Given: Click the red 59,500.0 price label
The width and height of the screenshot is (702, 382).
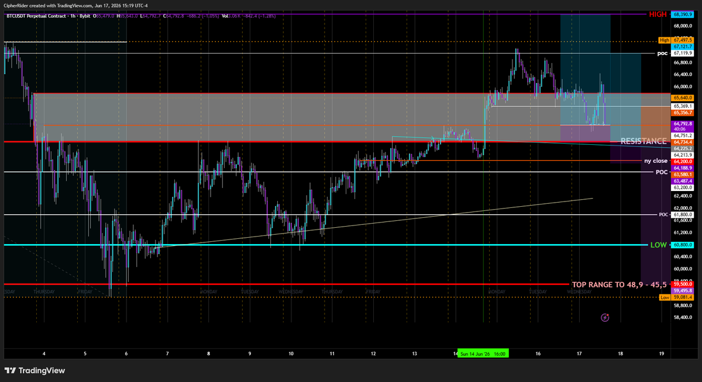Looking at the screenshot, I should click(x=683, y=284).
